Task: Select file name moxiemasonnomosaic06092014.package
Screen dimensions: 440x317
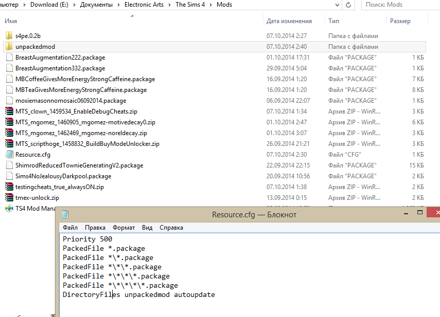Action: pyautogui.click(x=71, y=101)
